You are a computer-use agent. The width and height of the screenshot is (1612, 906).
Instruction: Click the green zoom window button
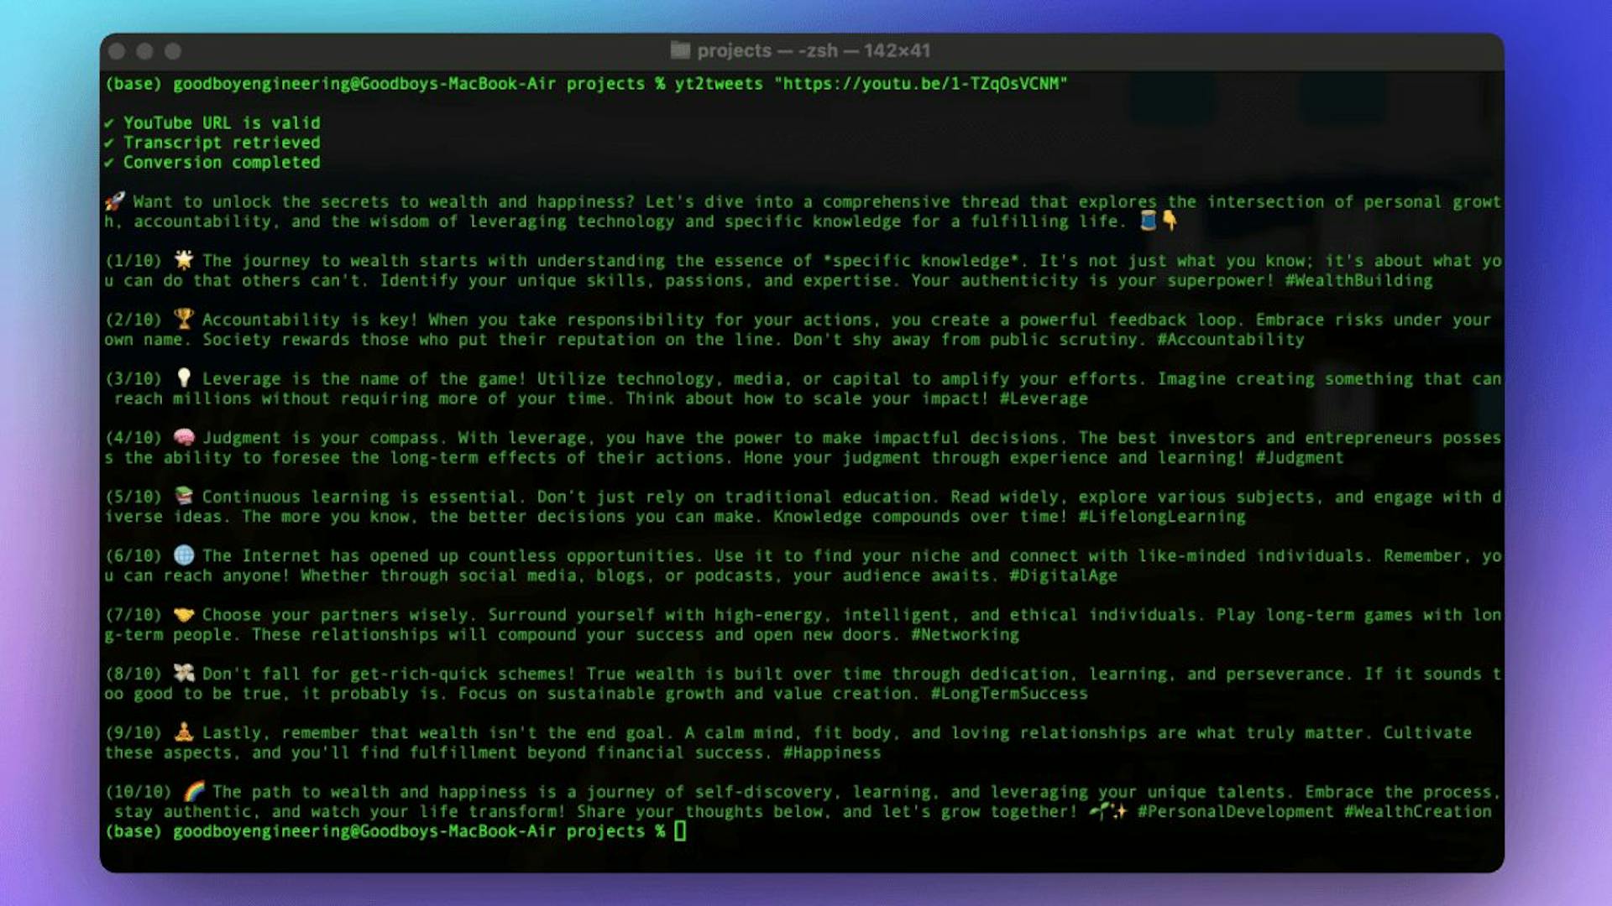(173, 51)
